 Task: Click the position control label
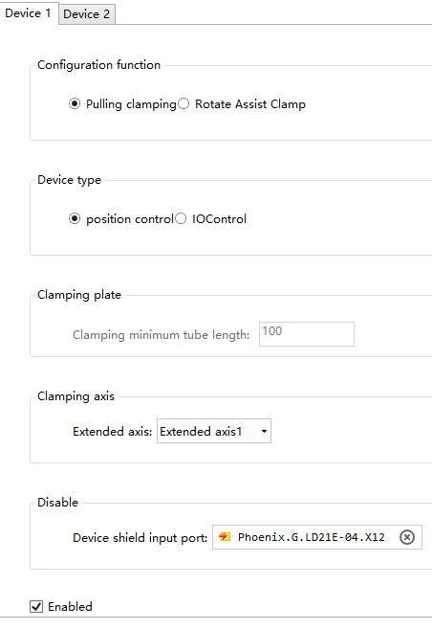tap(130, 219)
